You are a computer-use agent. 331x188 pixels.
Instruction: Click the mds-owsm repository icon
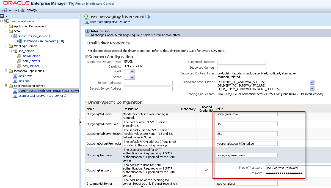point(15,76)
